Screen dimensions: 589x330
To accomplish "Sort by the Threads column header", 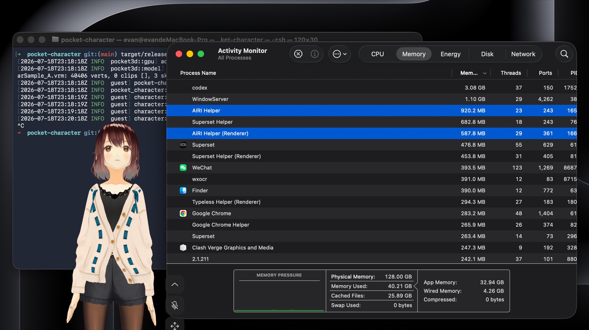I will (511, 73).
